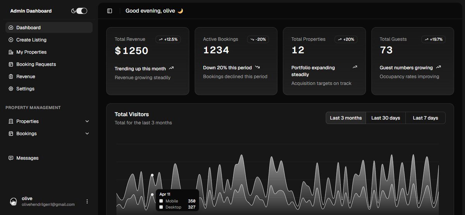This screenshot has width=465, height=215.
Task: Click the My Properties building icon
Action: (x=11, y=52)
